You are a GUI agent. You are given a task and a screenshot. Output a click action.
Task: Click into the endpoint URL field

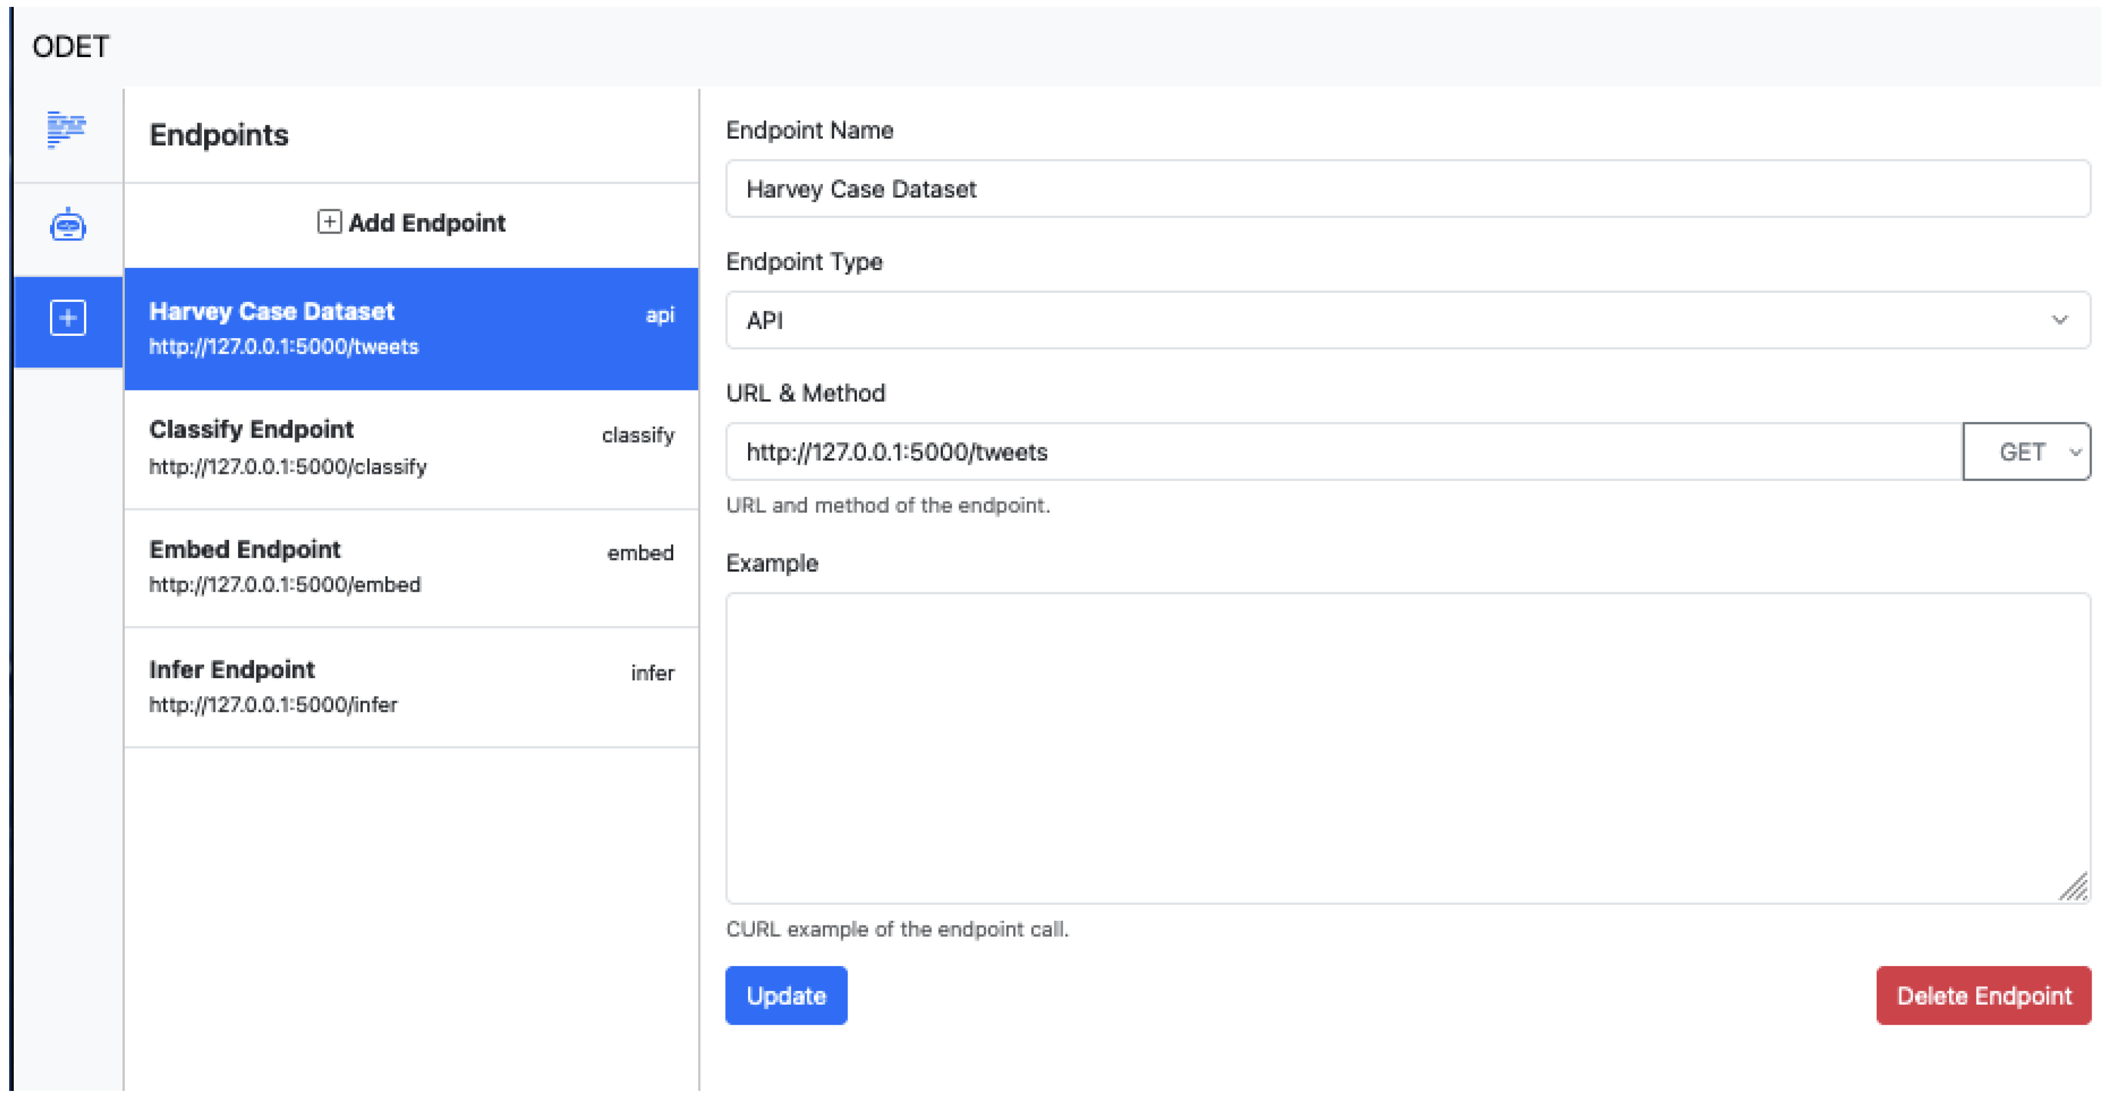point(1343,451)
